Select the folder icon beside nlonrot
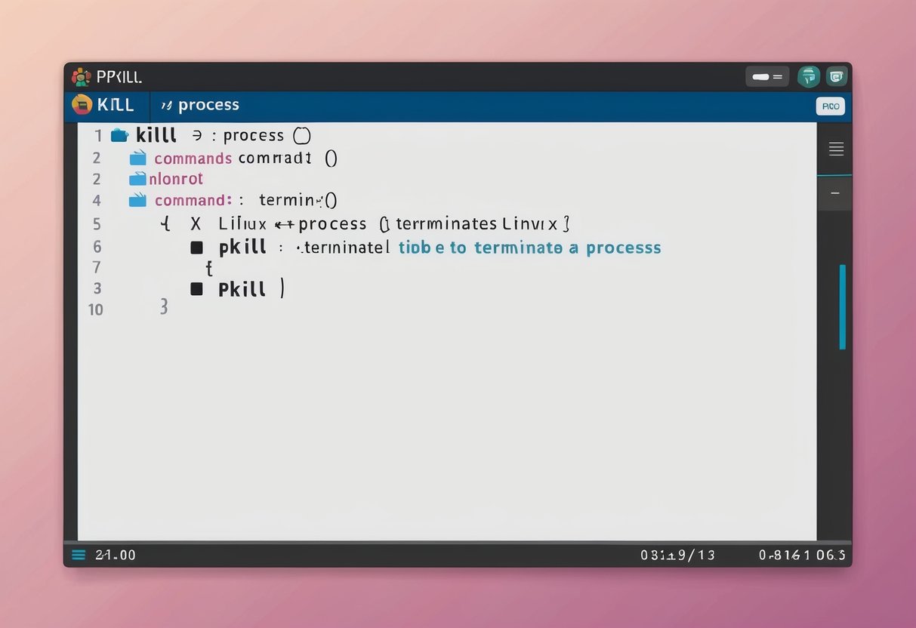This screenshot has width=916, height=628. [138, 178]
